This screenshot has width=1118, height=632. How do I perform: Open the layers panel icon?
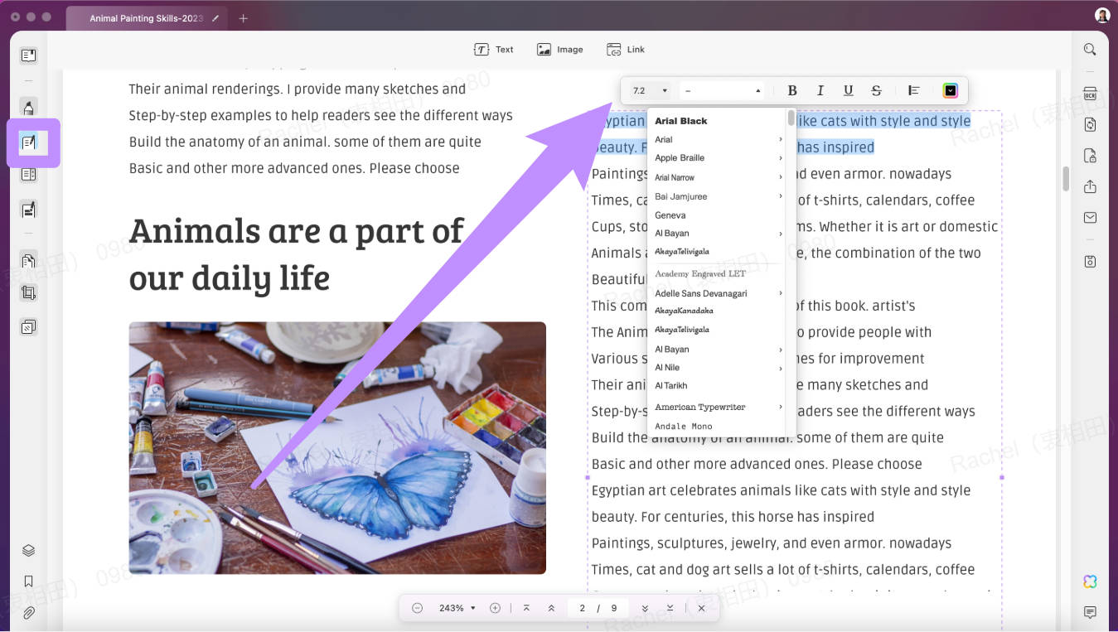pos(28,551)
